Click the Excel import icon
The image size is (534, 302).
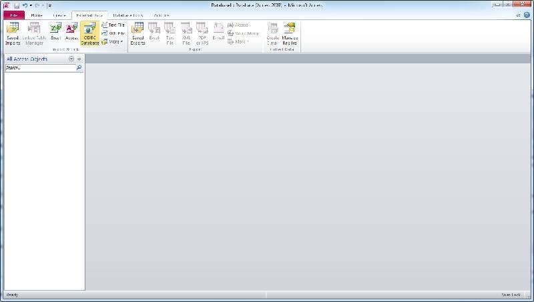[x=55, y=33]
